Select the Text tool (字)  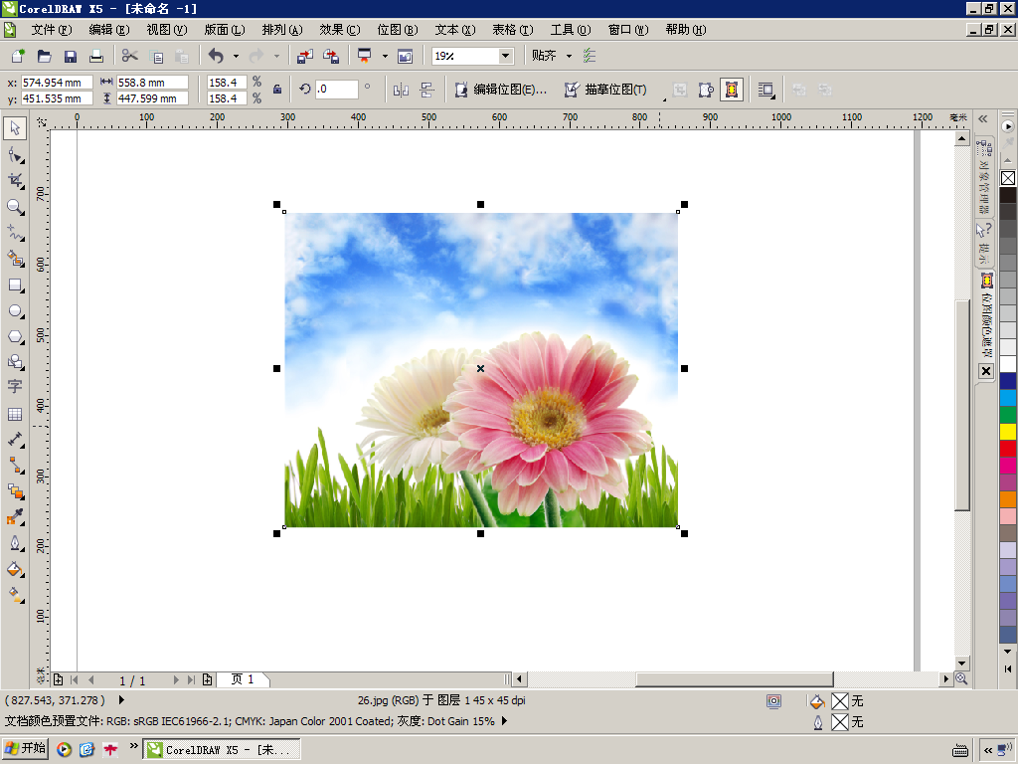pyautogui.click(x=15, y=387)
